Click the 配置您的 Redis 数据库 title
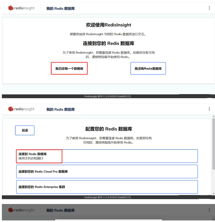Viewport: 215px width, 222px height. click(x=109, y=129)
